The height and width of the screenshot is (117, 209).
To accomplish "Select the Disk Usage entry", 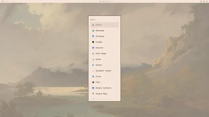I will (104, 53).
